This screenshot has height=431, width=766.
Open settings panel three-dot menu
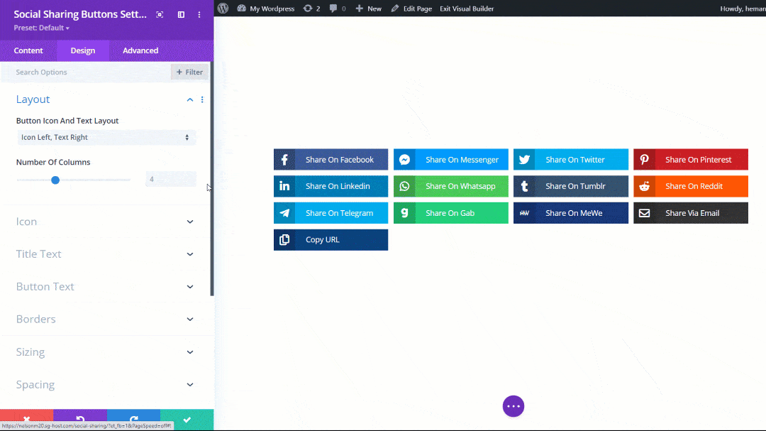tap(199, 15)
